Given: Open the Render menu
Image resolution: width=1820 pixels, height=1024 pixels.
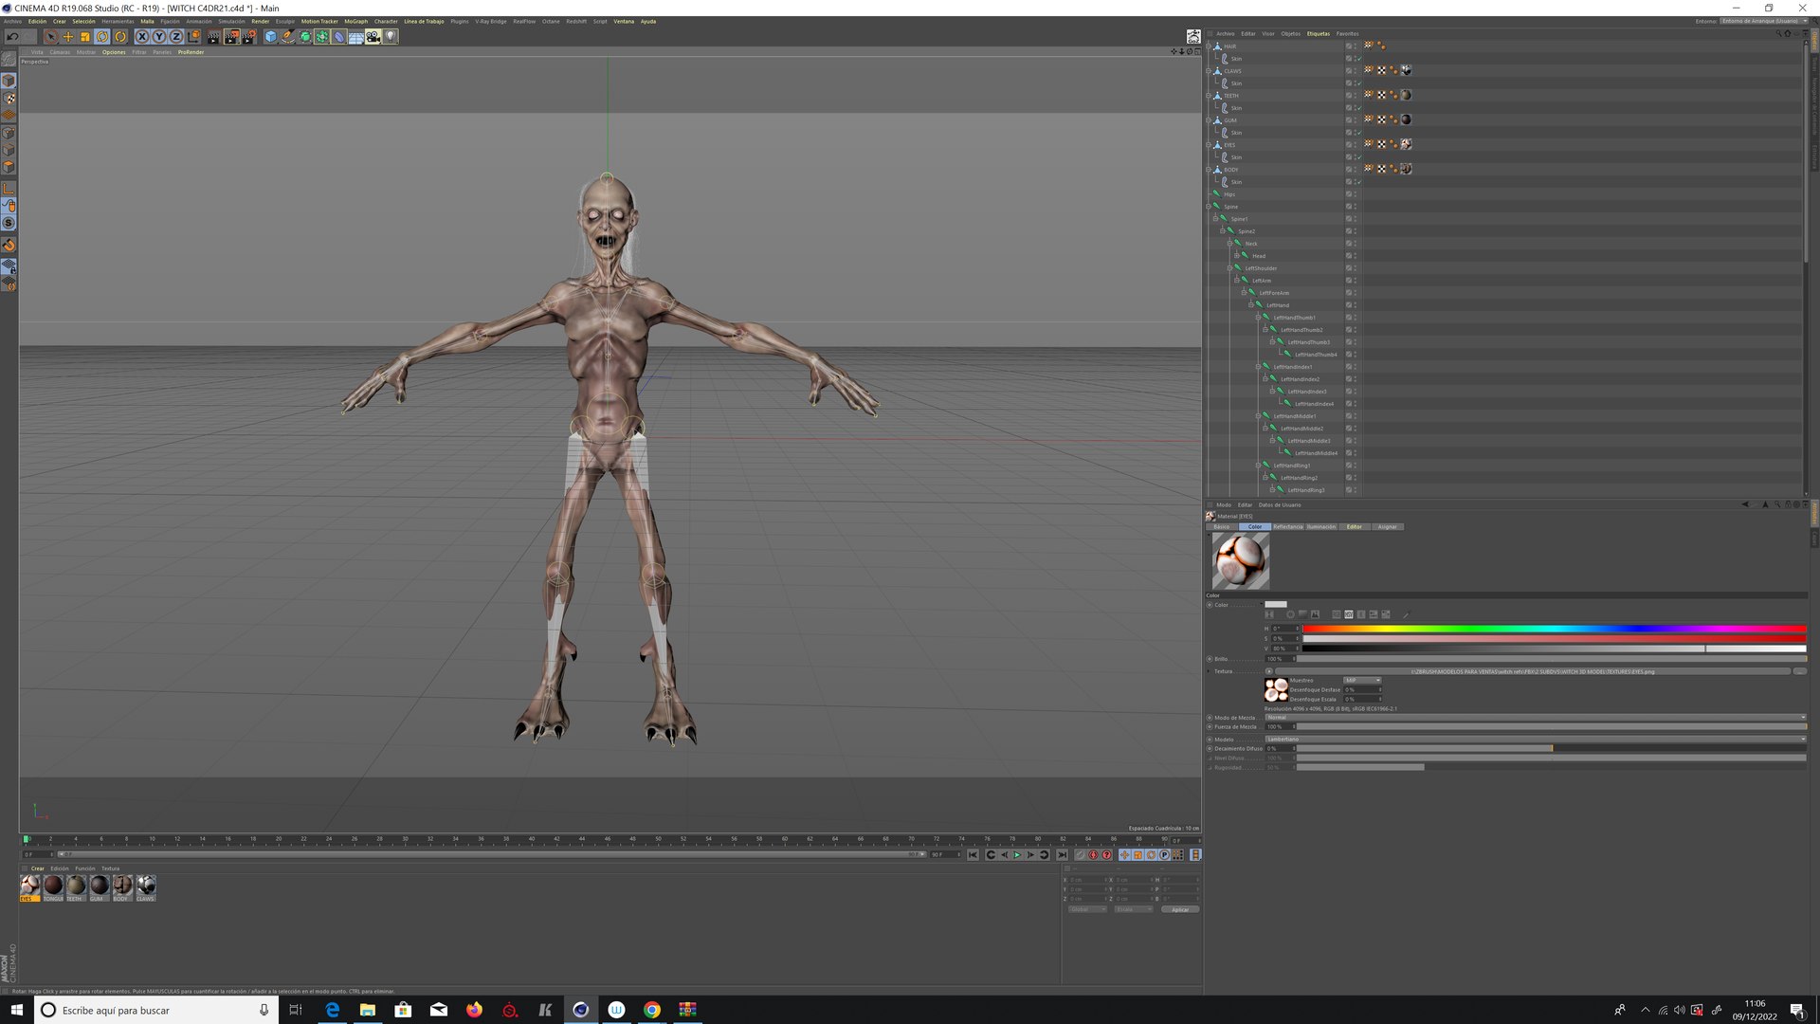Looking at the screenshot, I should click(x=260, y=21).
